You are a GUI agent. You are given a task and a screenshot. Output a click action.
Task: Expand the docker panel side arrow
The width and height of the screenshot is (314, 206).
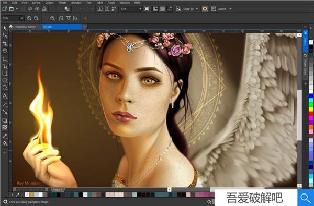coord(311,28)
